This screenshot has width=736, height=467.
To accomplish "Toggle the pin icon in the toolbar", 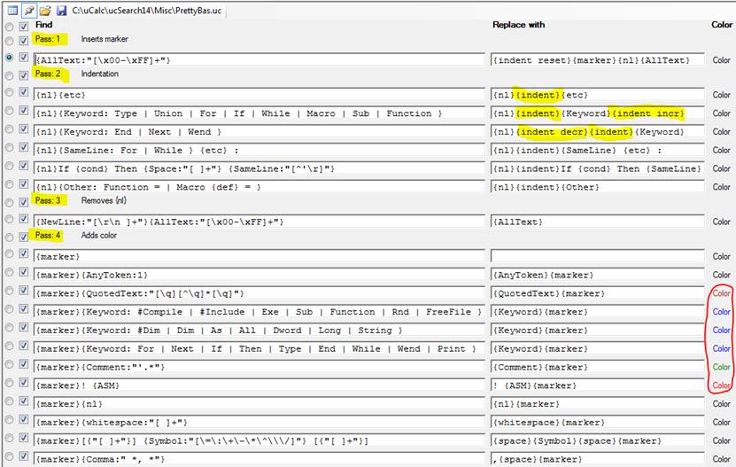I will click(28, 10).
